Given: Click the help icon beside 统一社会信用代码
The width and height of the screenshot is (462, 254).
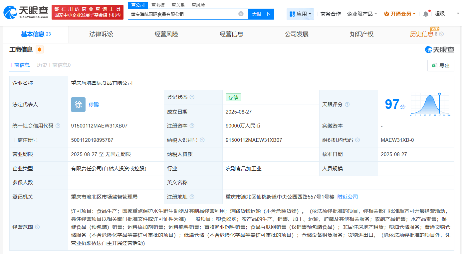Looking at the screenshot, I should 58,126.
